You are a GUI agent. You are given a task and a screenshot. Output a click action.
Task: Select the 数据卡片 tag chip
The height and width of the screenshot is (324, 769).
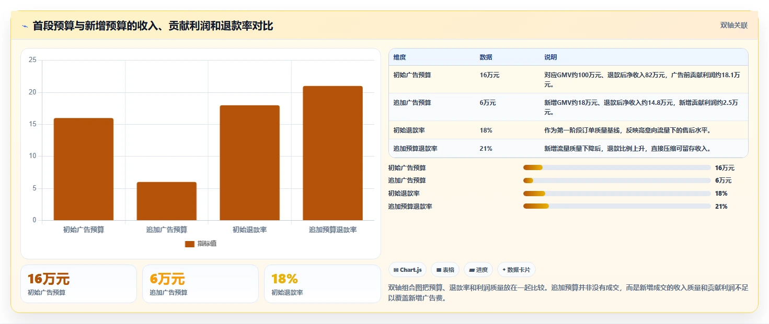click(x=517, y=270)
